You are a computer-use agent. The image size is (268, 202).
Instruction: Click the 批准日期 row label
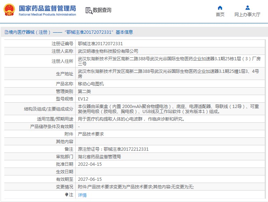click(64, 164)
